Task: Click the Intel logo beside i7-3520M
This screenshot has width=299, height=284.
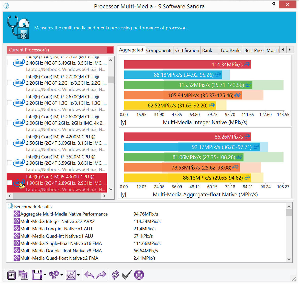Action: [19, 163]
